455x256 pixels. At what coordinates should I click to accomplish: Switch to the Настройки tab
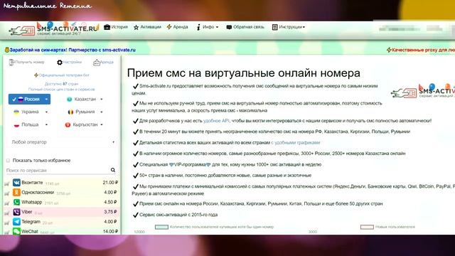[69, 62]
